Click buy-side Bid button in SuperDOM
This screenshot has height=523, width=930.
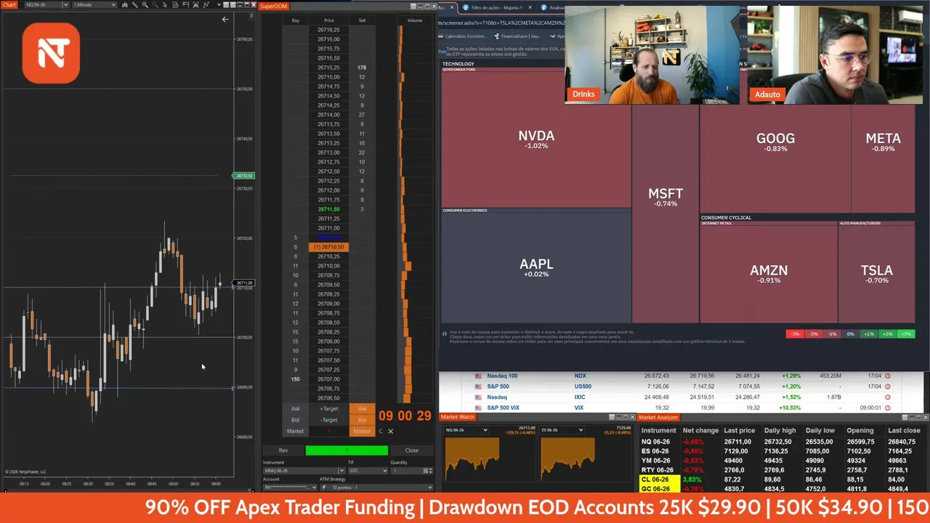coord(296,420)
